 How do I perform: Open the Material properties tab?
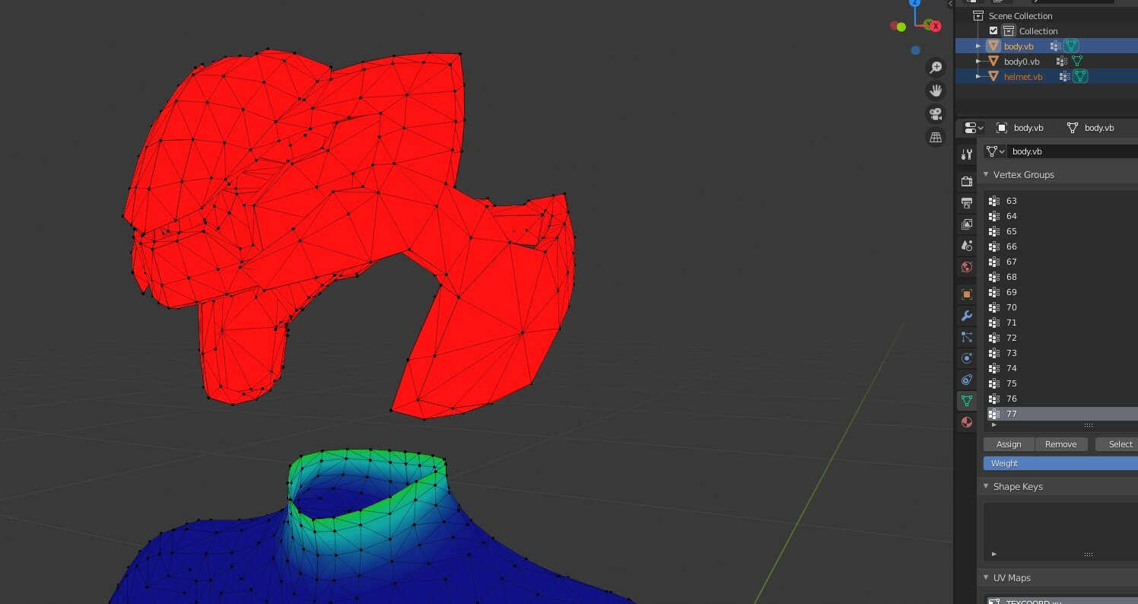(x=967, y=422)
